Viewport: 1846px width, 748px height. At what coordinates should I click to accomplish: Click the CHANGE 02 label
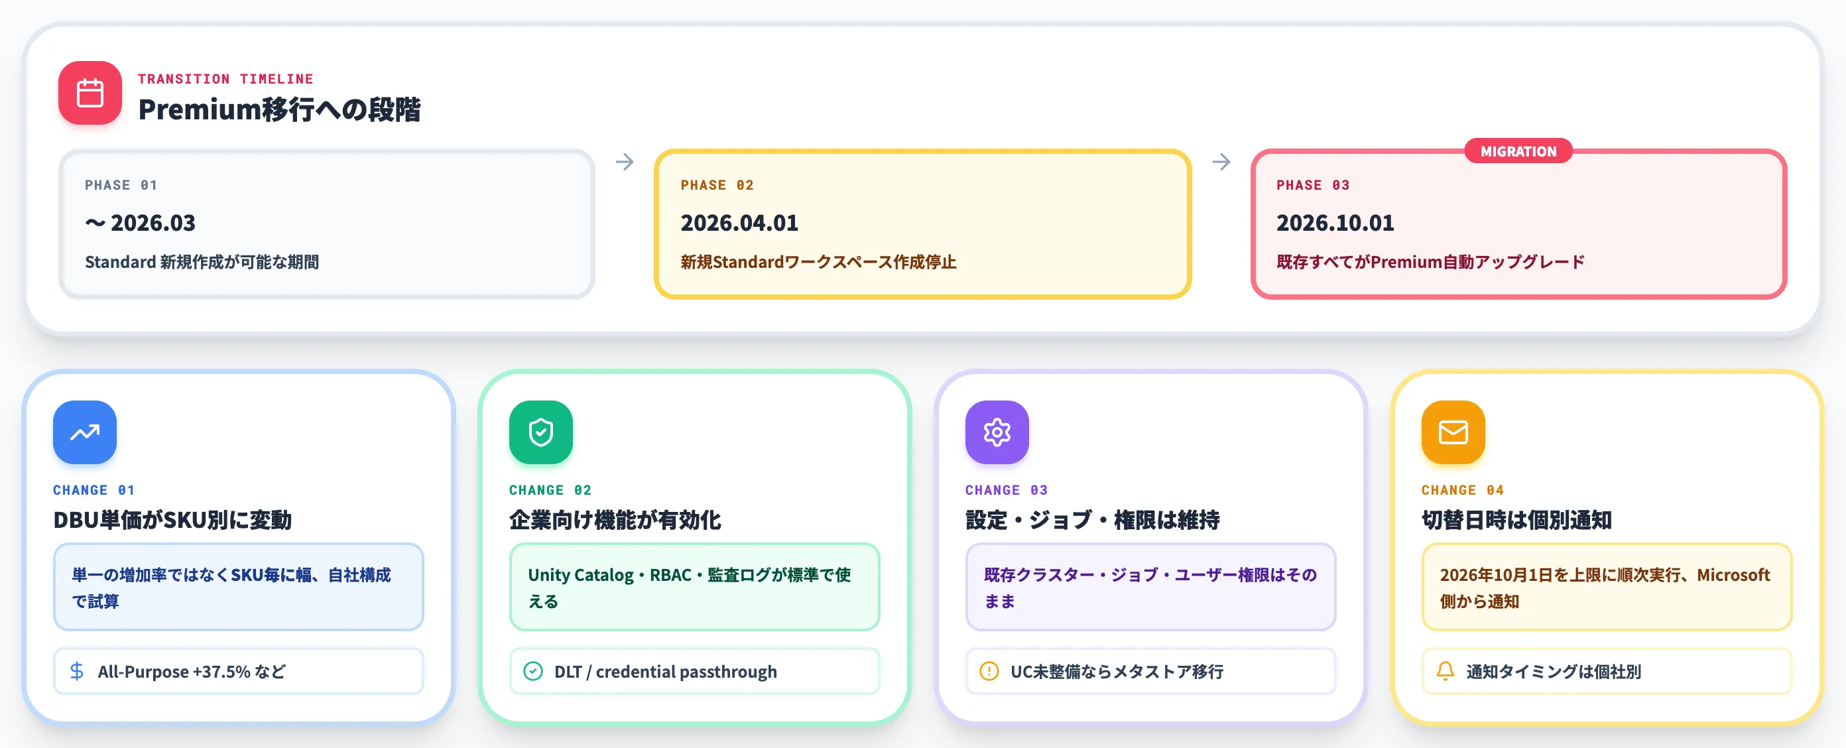pyautogui.click(x=550, y=490)
